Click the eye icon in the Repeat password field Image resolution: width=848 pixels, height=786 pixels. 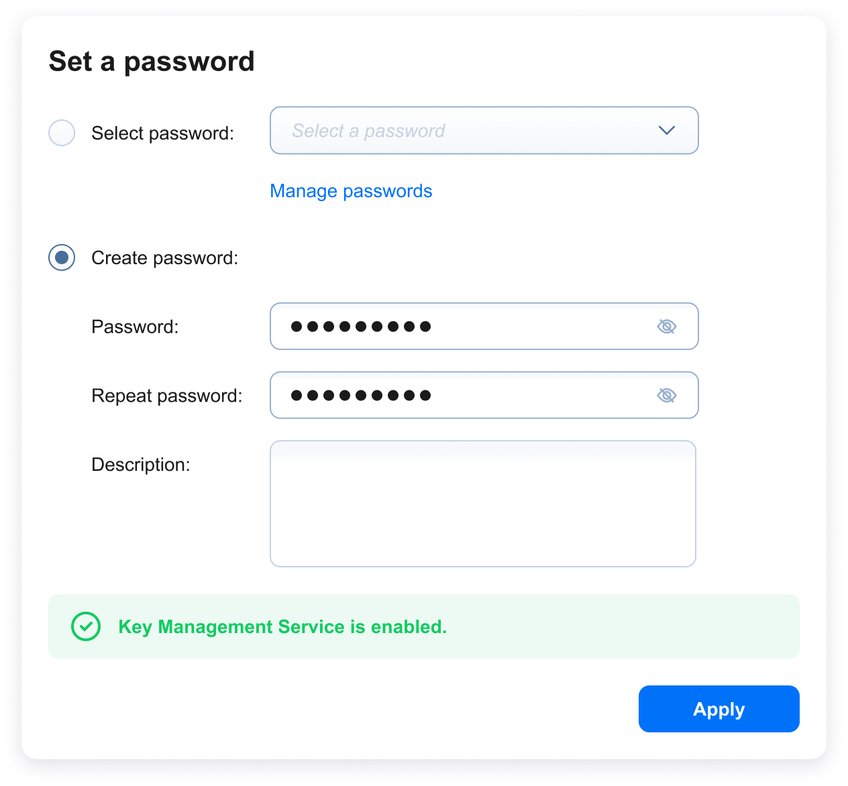click(x=666, y=395)
